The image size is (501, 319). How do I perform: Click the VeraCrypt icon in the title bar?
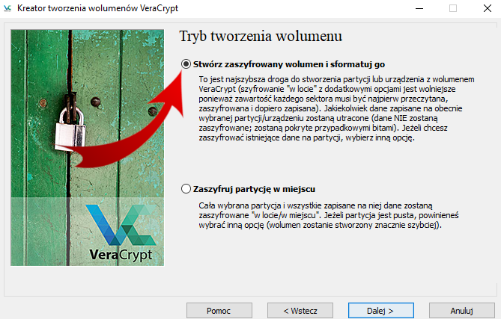point(7,8)
